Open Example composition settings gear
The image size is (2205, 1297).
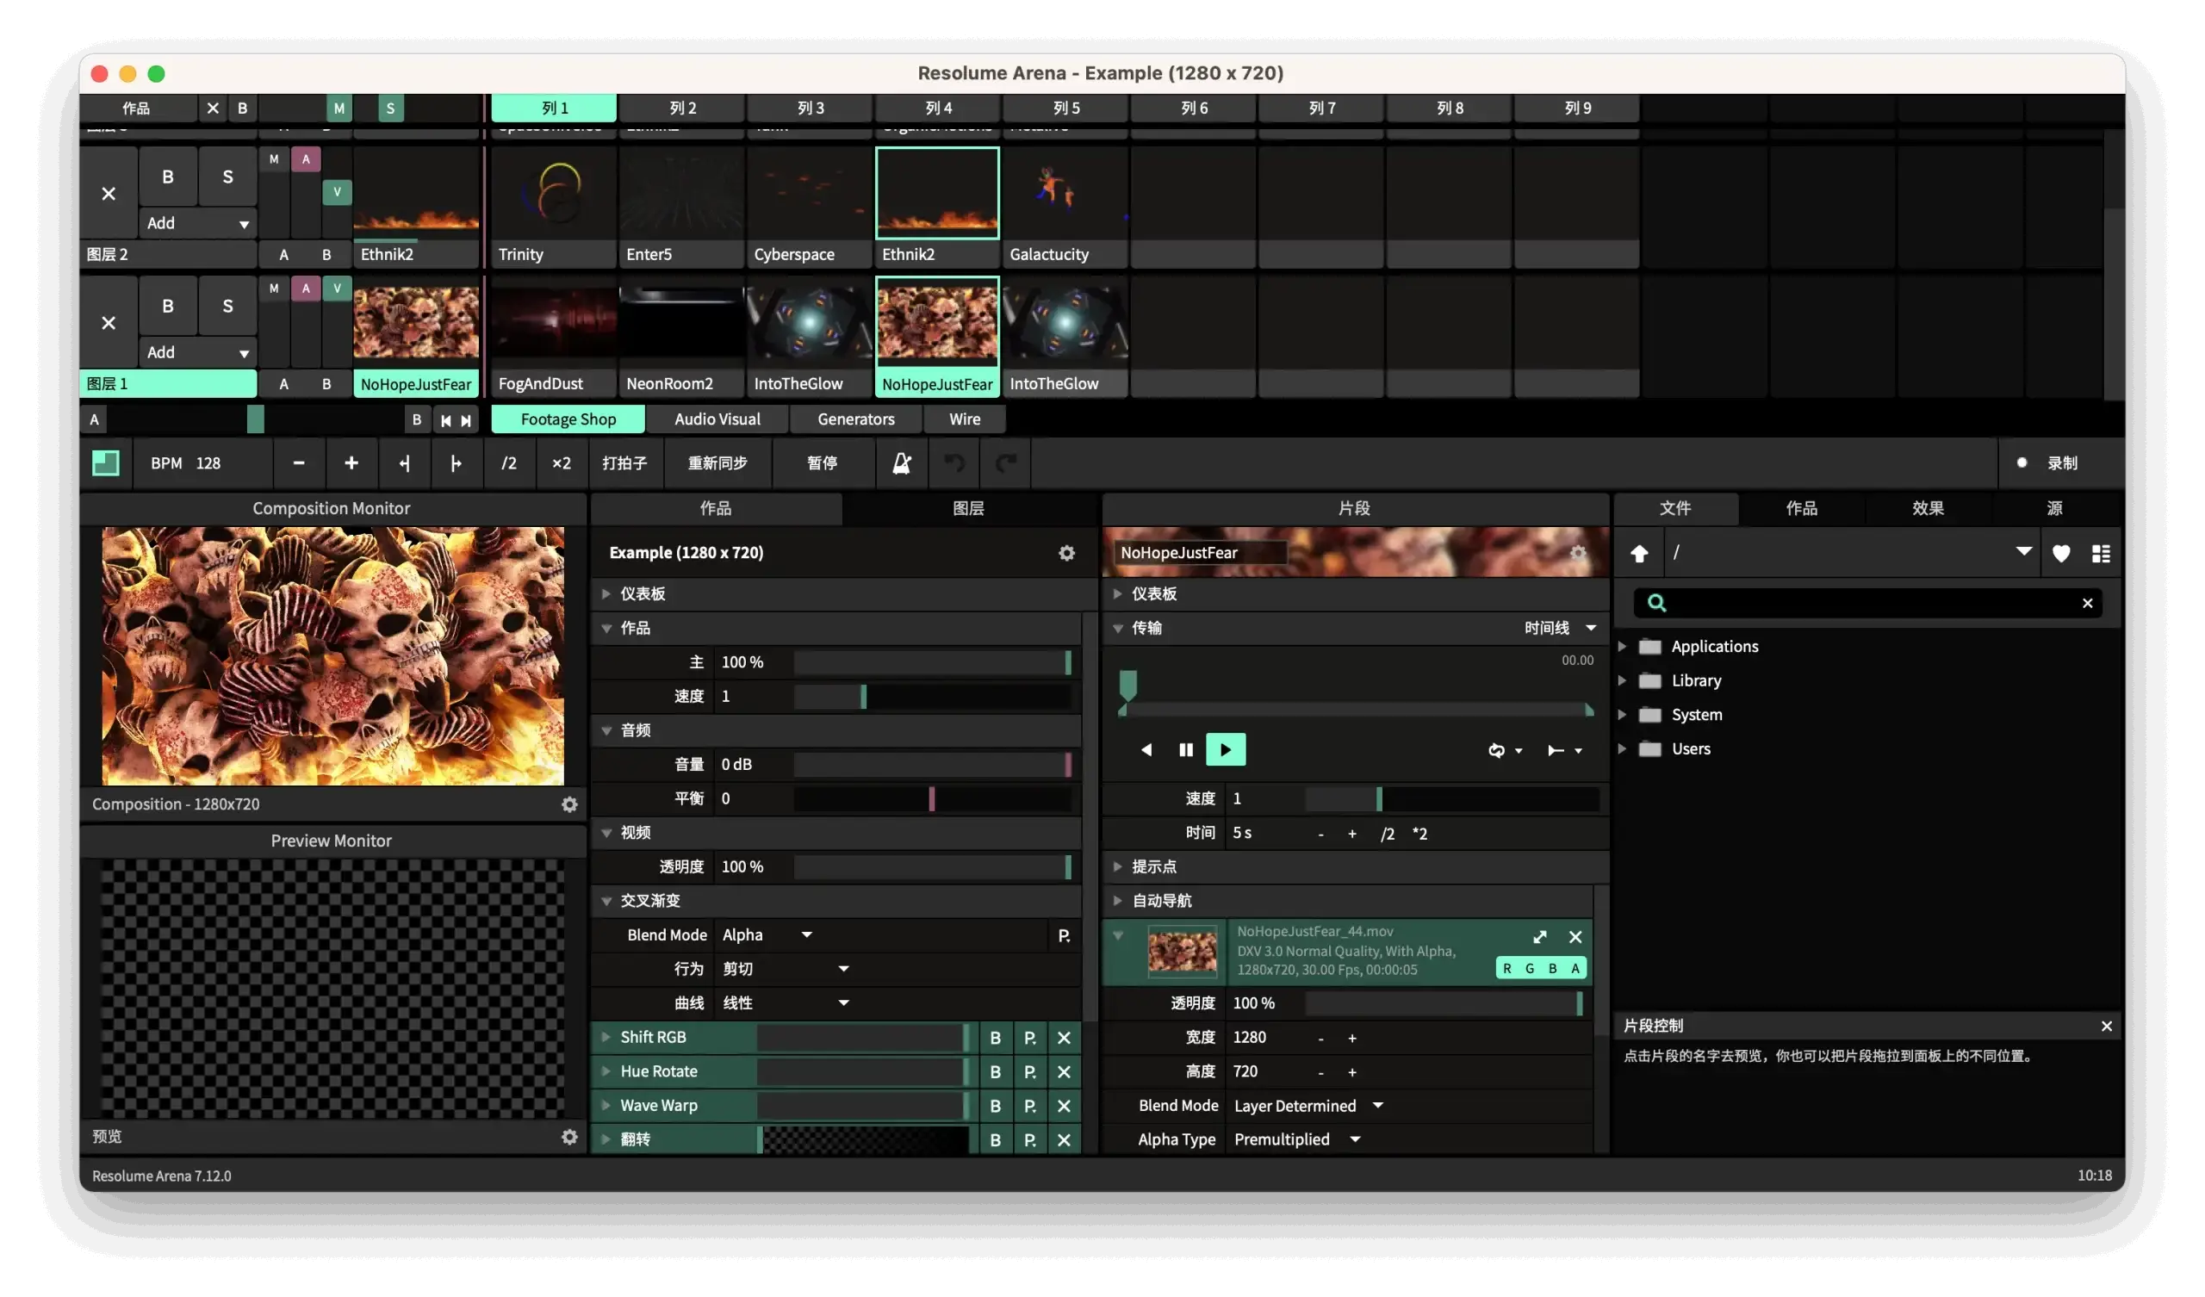(x=1066, y=553)
